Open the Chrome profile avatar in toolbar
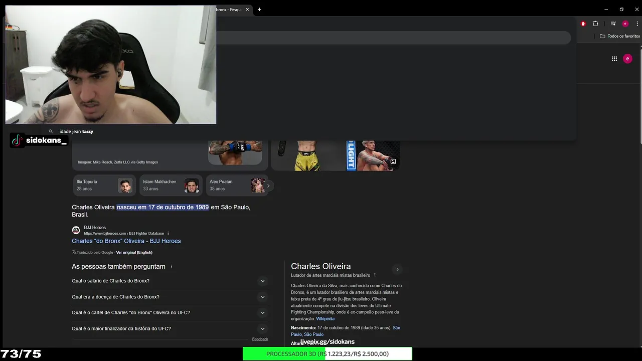The height and width of the screenshot is (361, 642). pos(625,24)
